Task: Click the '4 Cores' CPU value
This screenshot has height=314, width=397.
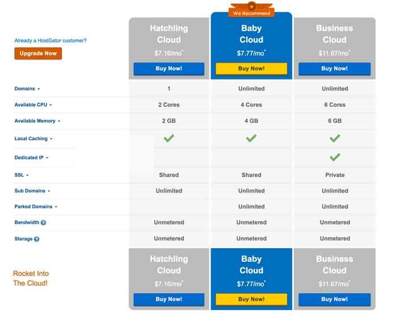Action: coord(251,104)
